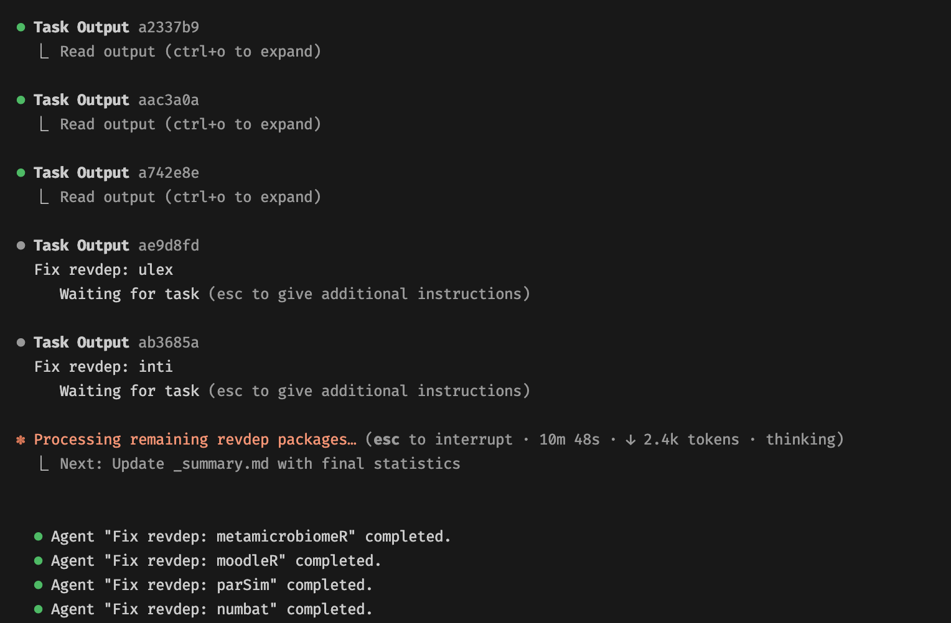Viewport: 951px width, 623px height.
Task: Click the green status dot beside task a2337b9
Action: click(x=21, y=27)
